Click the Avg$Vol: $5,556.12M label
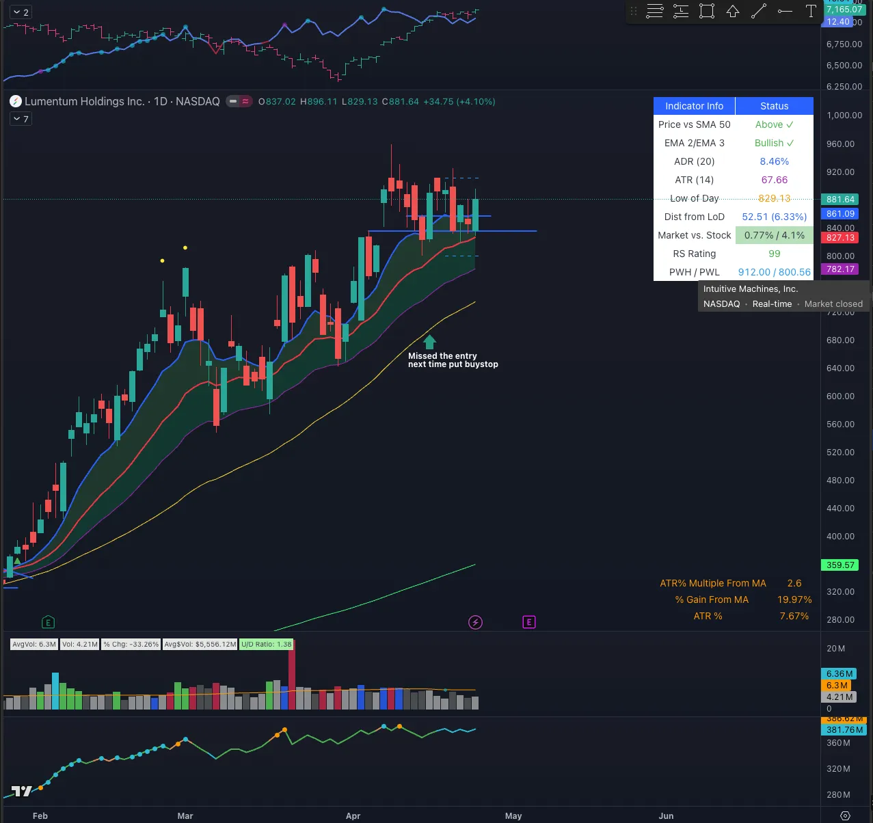This screenshot has height=823, width=873. tap(200, 644)
